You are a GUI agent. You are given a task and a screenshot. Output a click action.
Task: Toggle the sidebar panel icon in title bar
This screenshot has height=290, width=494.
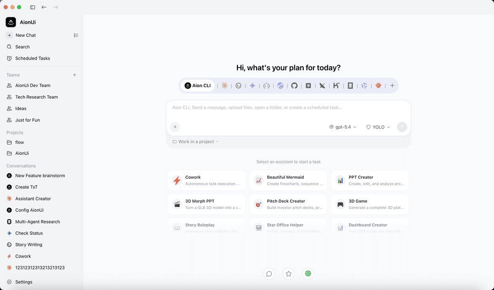coord(32,7)
